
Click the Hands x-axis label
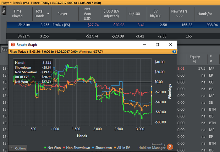tap(82, 136)
